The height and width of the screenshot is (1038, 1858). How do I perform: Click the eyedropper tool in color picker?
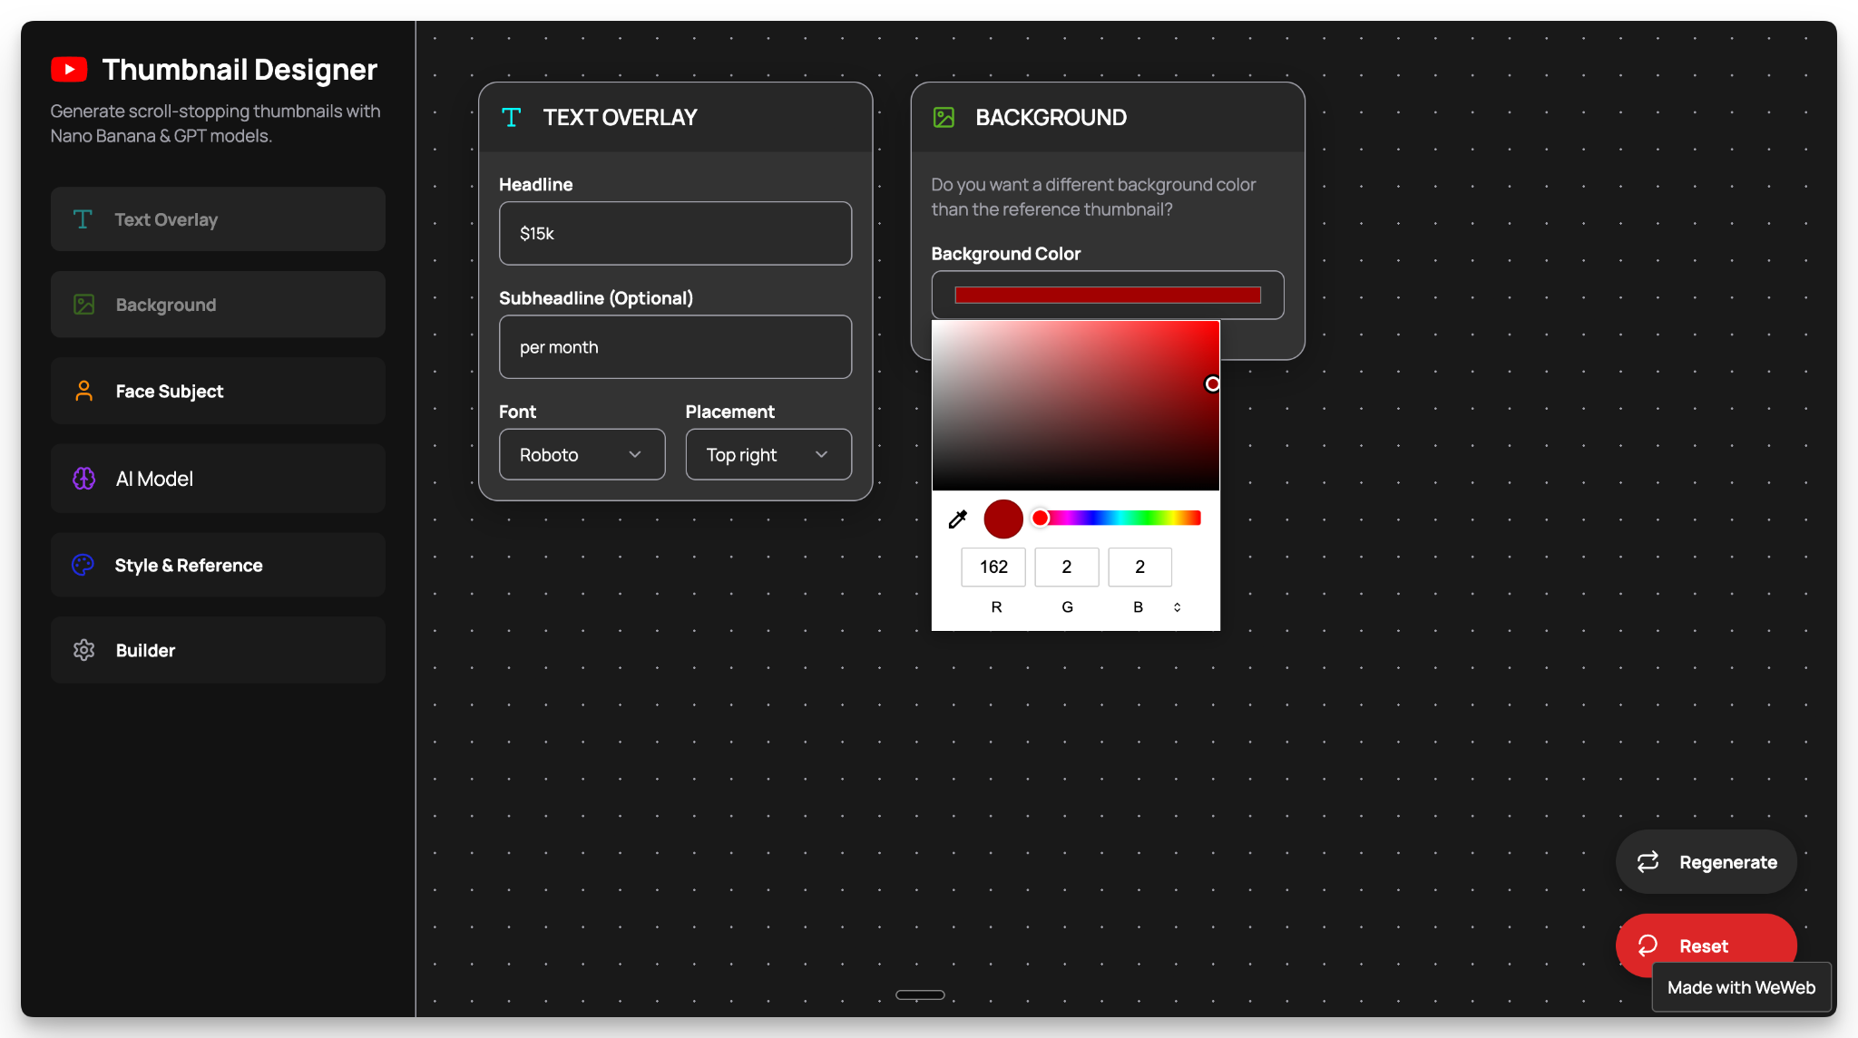click(x=956, y=519)
